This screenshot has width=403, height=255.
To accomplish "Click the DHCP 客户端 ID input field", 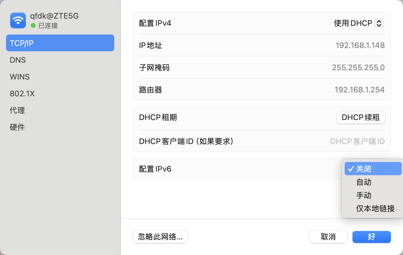I will (357, 141).
